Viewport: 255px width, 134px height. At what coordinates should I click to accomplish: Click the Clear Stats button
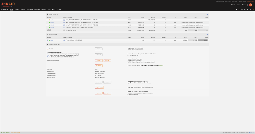99,87
